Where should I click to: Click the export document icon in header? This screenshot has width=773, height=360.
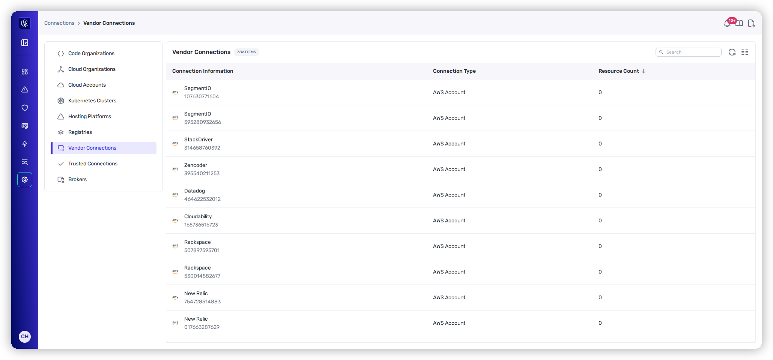751,23
